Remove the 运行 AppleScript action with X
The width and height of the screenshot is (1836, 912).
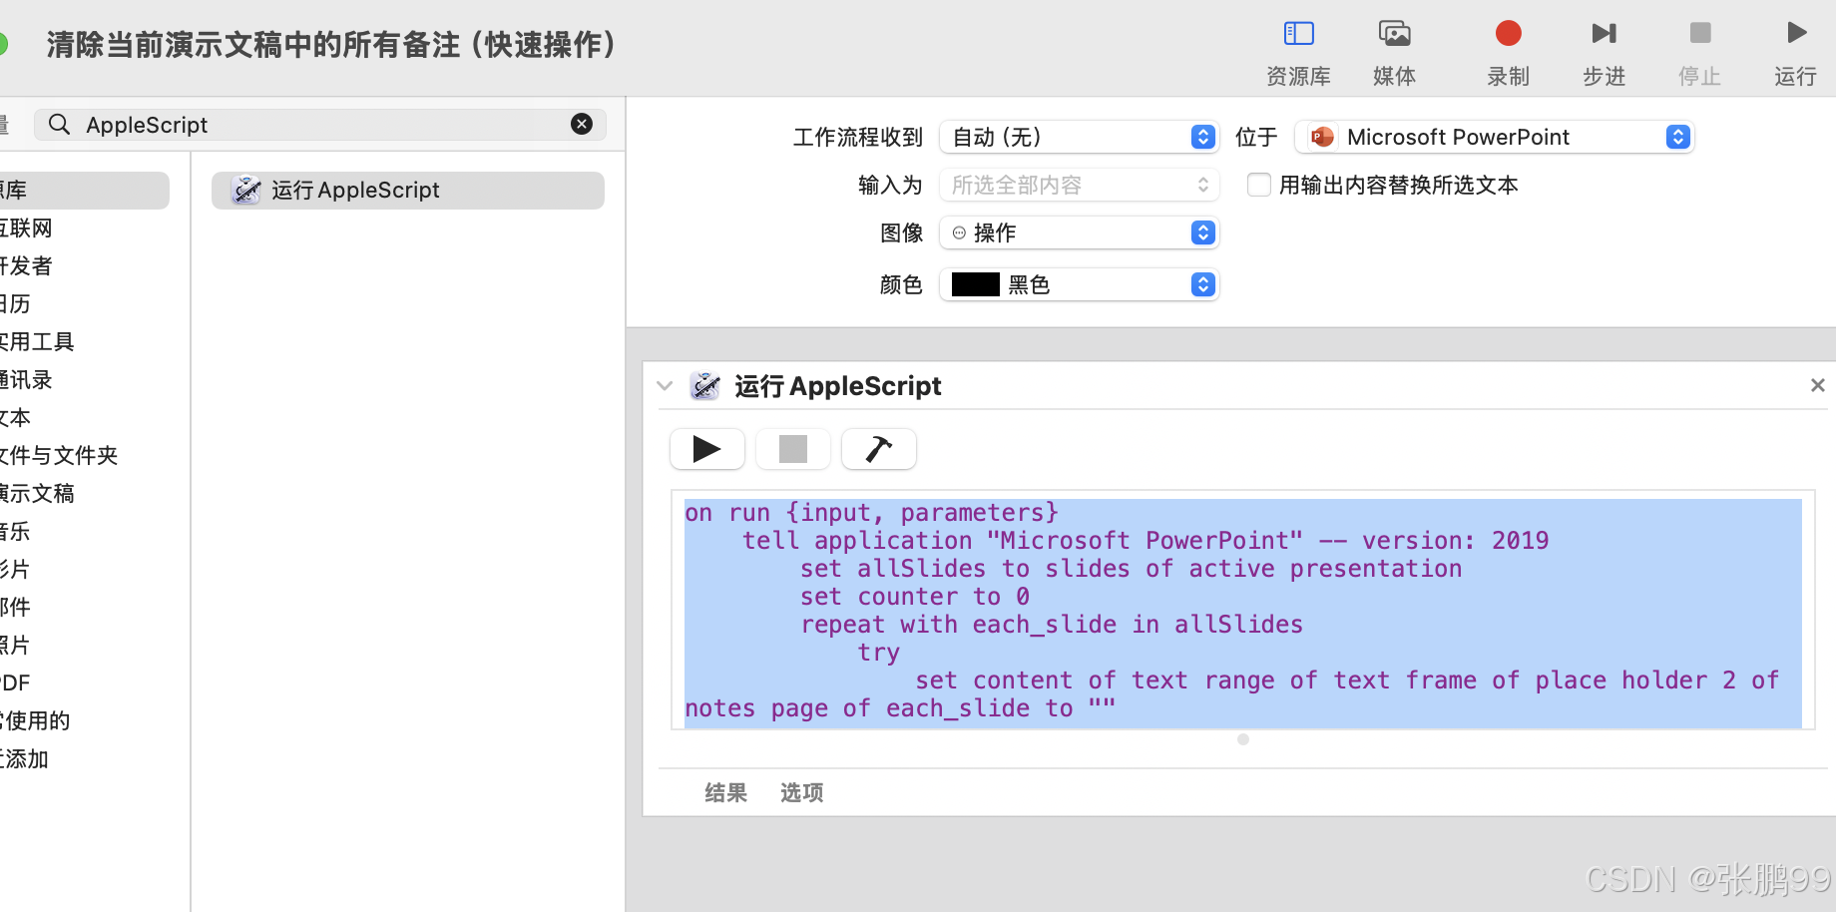click(1817, 385)
